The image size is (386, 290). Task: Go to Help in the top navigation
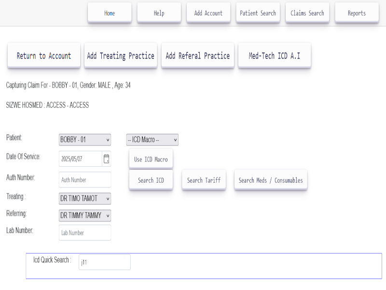pyautogui.click(x=159, y=13)
